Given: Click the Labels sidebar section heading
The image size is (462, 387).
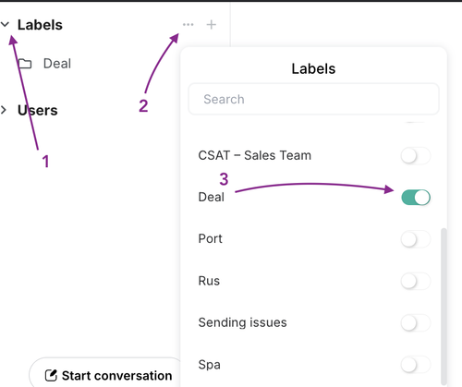Looking at the screenshot, I should pyautogui.click(x=40, y=25).
